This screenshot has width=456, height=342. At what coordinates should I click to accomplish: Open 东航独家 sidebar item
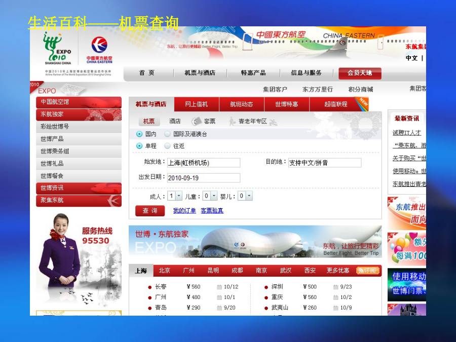(79, 115)
